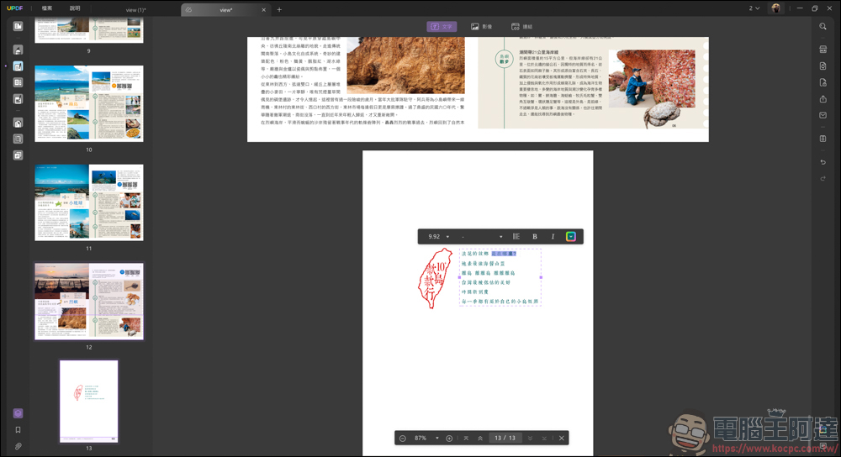Go to the next page
The width and height of the screenshot is (841, 457).
tap(530, 439)
